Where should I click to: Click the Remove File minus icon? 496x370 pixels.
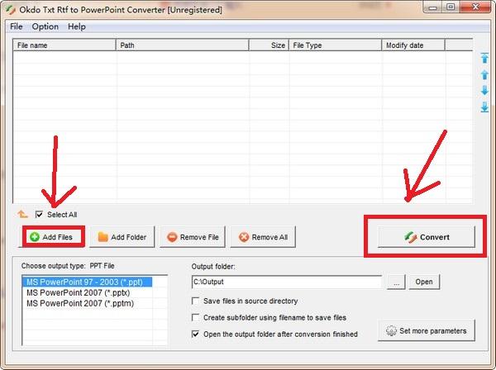172,237
